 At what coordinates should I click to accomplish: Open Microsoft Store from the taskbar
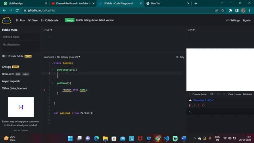[x=114, y=139]
